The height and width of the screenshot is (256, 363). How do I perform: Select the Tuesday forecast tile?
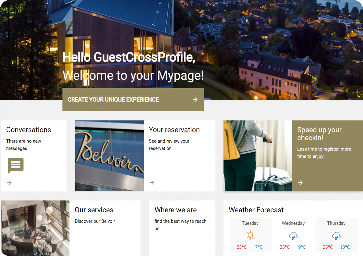click(x=250, y=235)
